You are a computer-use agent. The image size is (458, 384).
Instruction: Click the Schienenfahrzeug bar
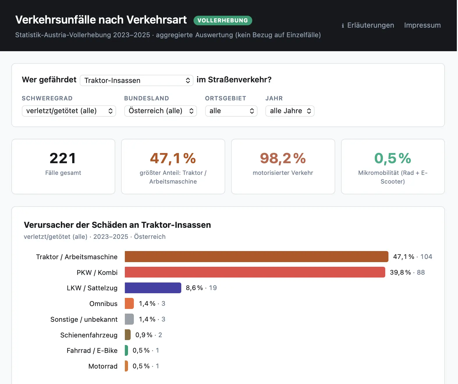pyautogui.click(x=128, y=335)
